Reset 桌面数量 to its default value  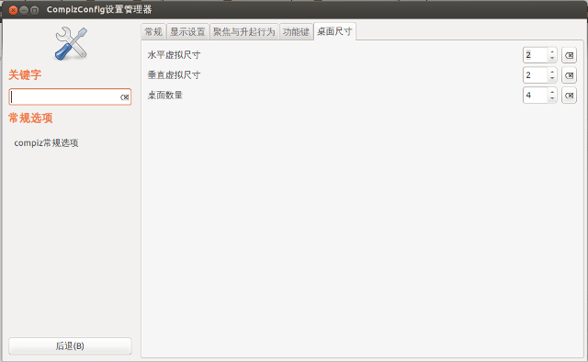click(569, 96)
